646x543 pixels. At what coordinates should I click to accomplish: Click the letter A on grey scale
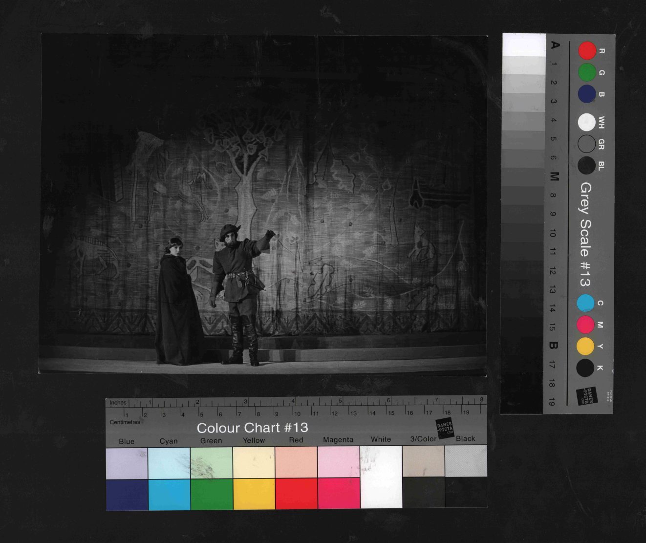click(555, 45)
